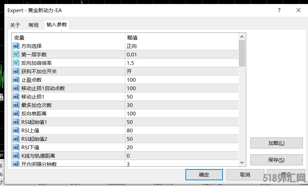Click the icon beside 反向单距离
The image size is (308, 186).
(16, 114)
